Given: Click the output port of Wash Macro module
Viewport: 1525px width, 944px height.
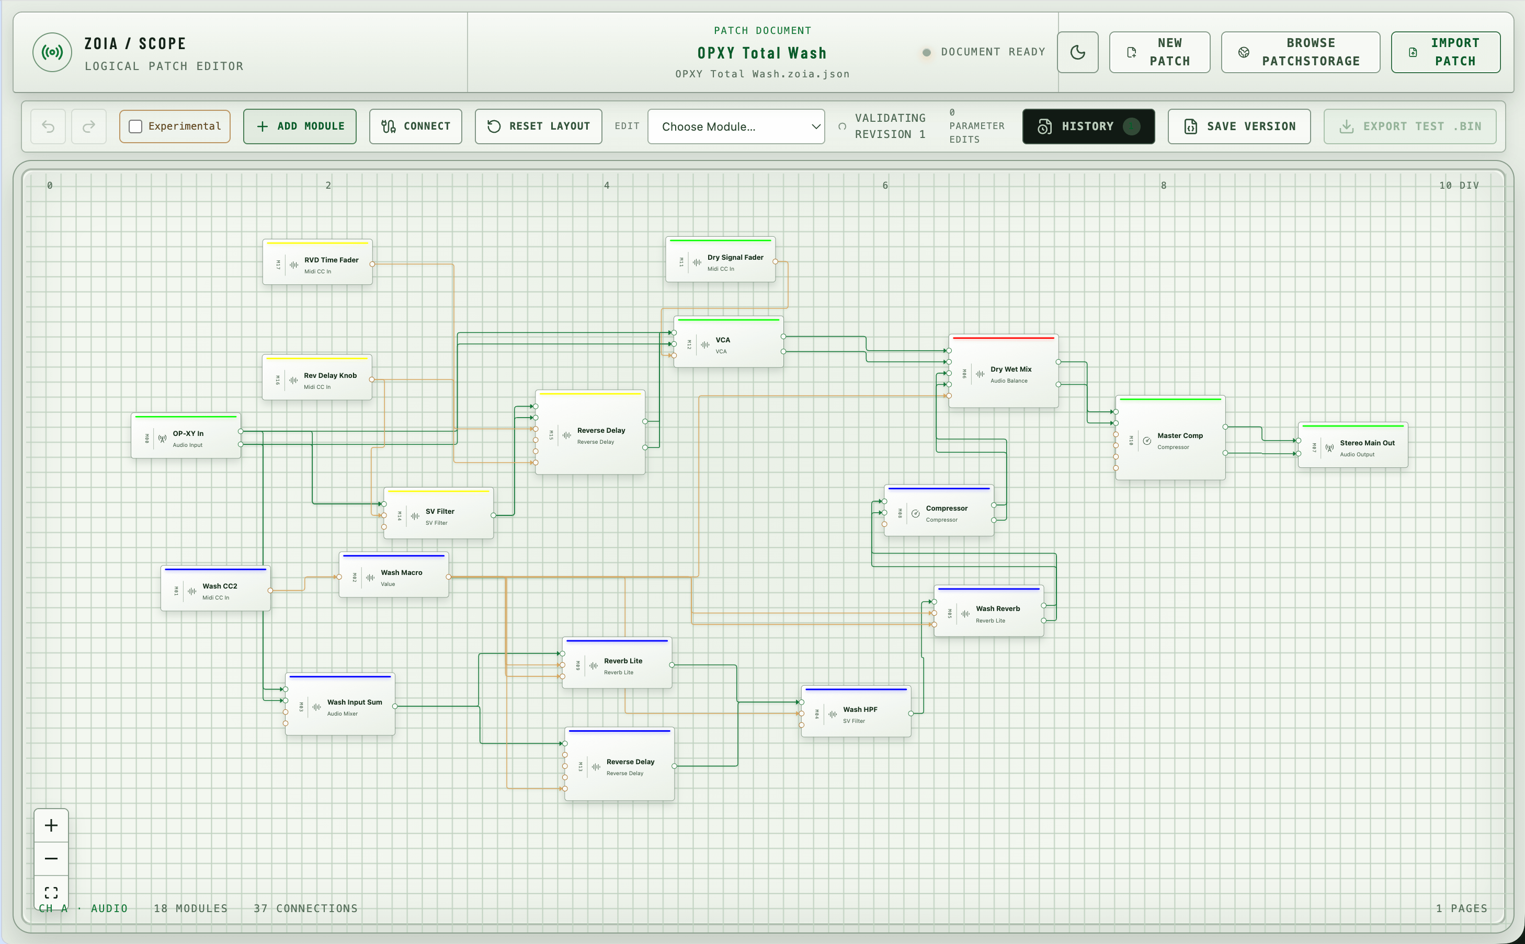Looking at the screenshot, I should point(448,577).
